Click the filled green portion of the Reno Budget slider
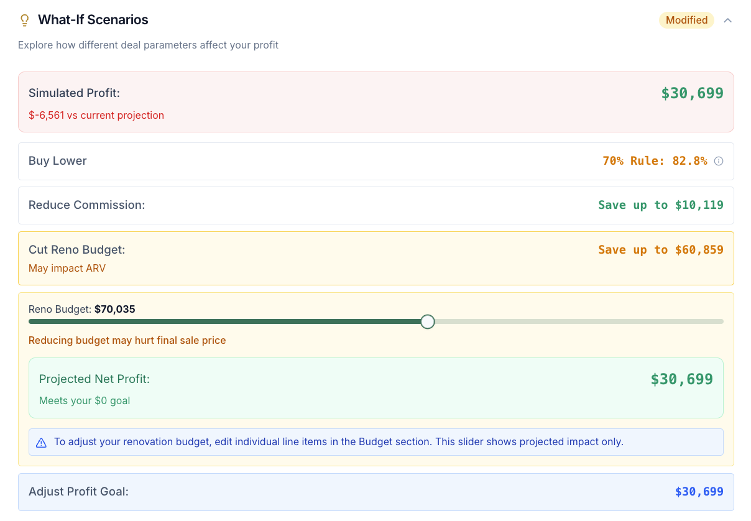The height and width of the screenshot is (521, 751). pyautogui.click(x=224, y=321)
